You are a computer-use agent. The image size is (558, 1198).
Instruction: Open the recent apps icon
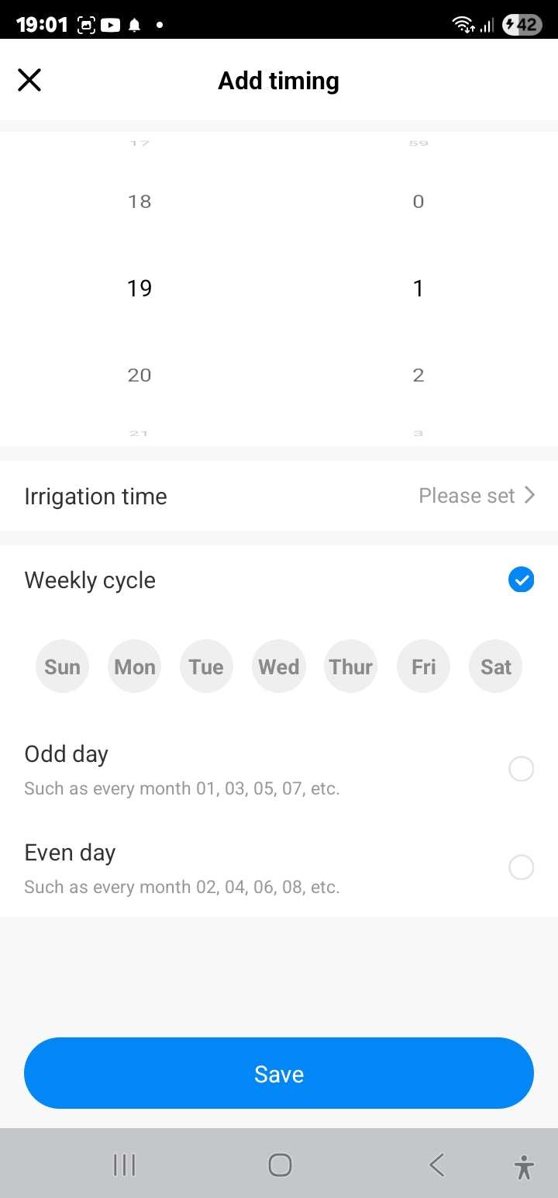click(124, 1165)
